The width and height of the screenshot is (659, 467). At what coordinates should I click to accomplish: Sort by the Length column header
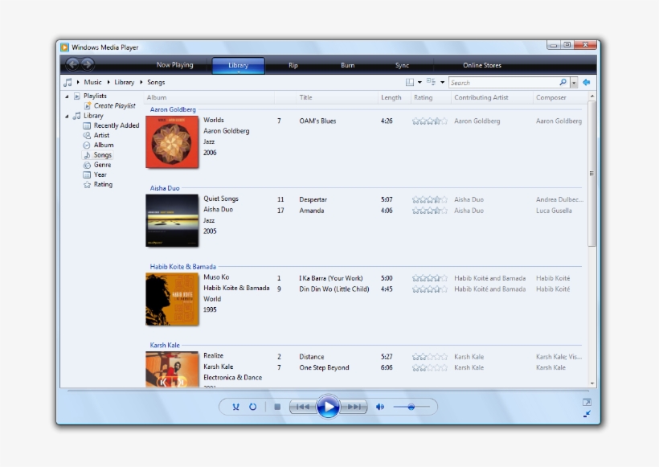[x=394, y=97]
